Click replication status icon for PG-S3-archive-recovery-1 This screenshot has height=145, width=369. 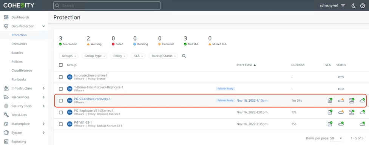click(352, 101)
